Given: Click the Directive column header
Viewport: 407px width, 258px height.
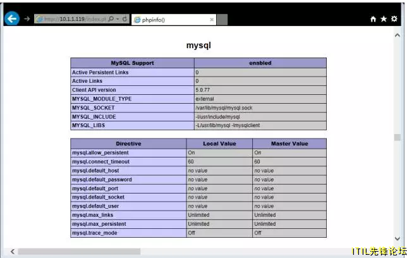Looking at the screenshot, I should (128, 144).
